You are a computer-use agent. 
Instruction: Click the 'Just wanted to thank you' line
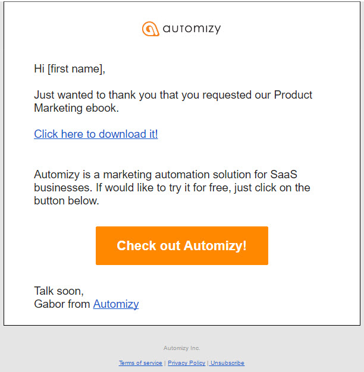click(x=173, y=95)
